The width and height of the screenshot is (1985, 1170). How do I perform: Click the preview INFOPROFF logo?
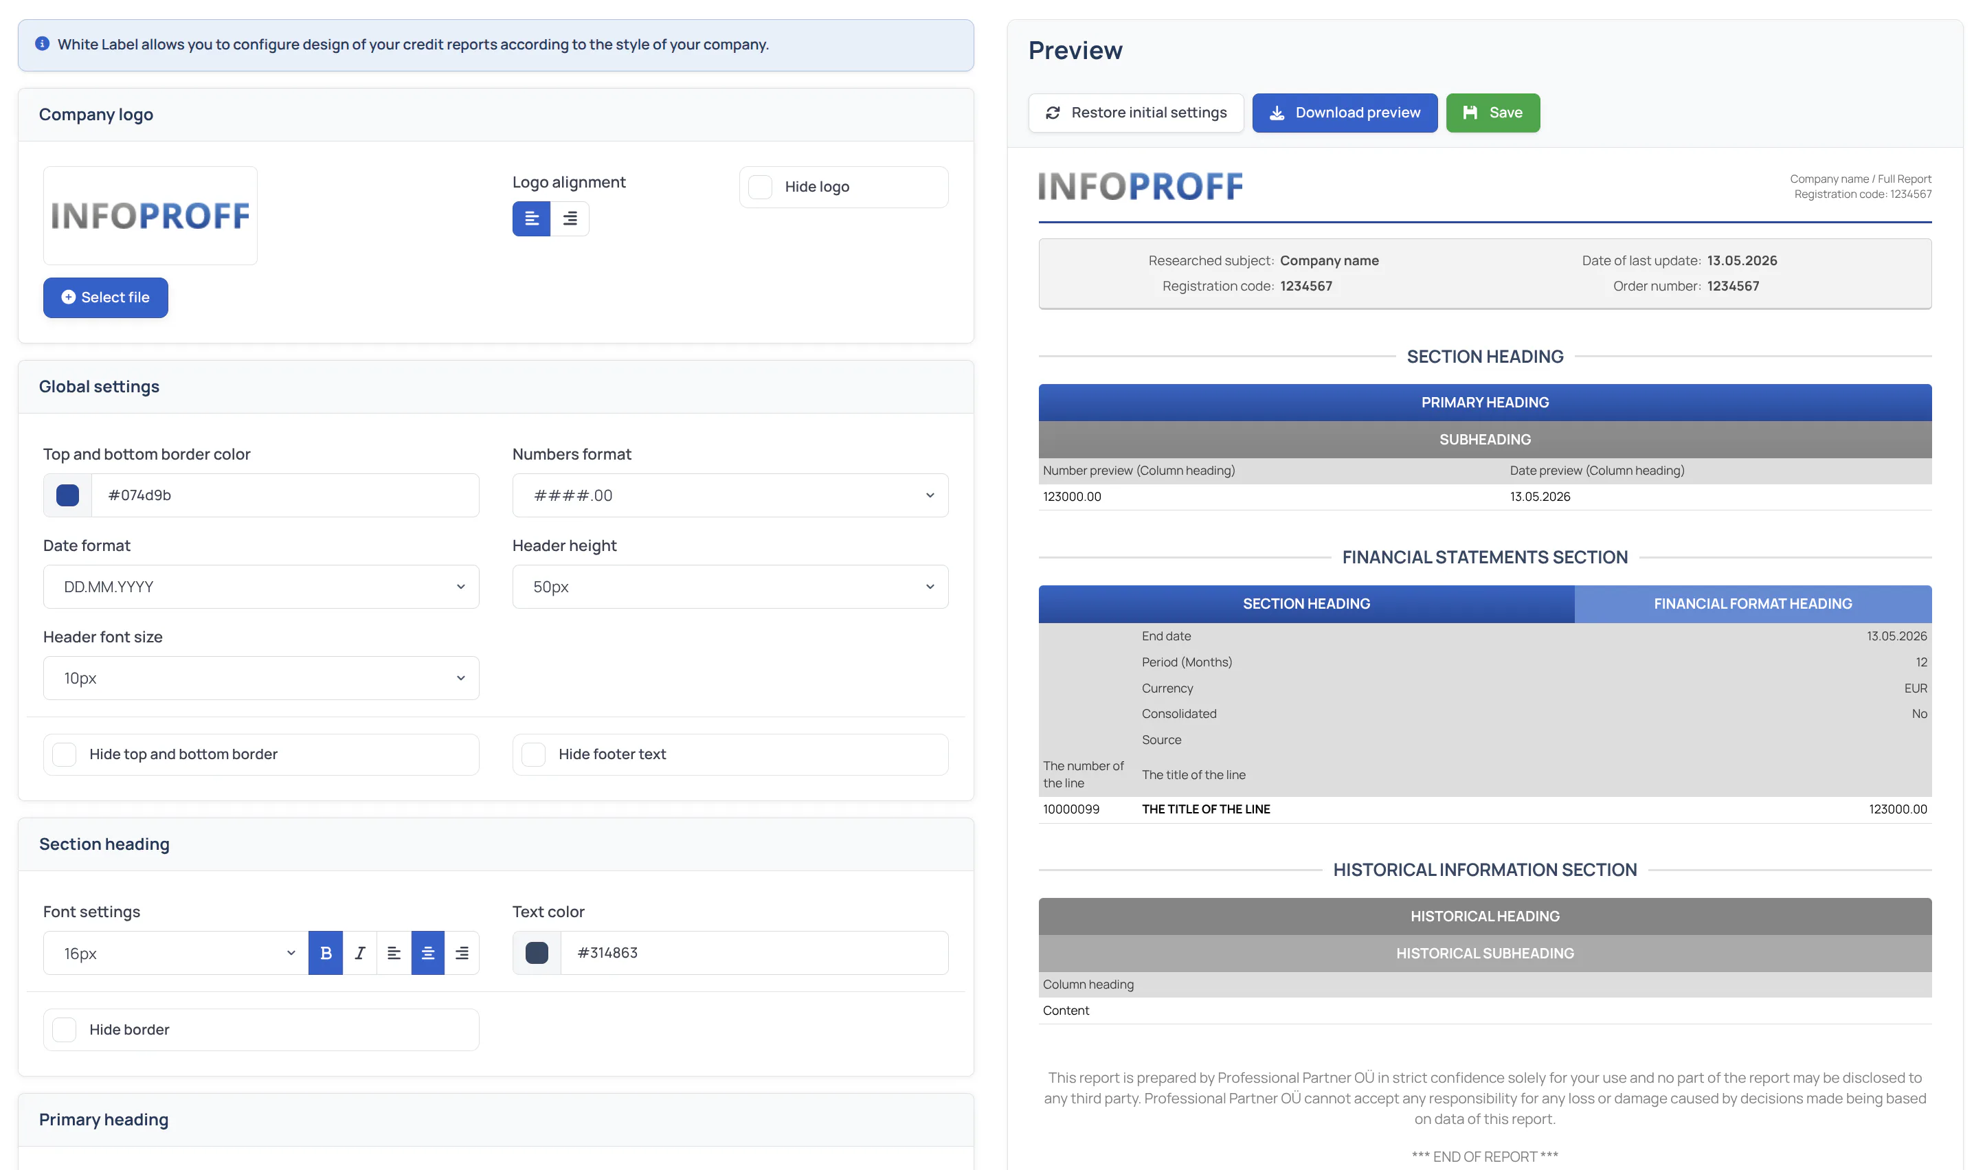pos(1141,186)
